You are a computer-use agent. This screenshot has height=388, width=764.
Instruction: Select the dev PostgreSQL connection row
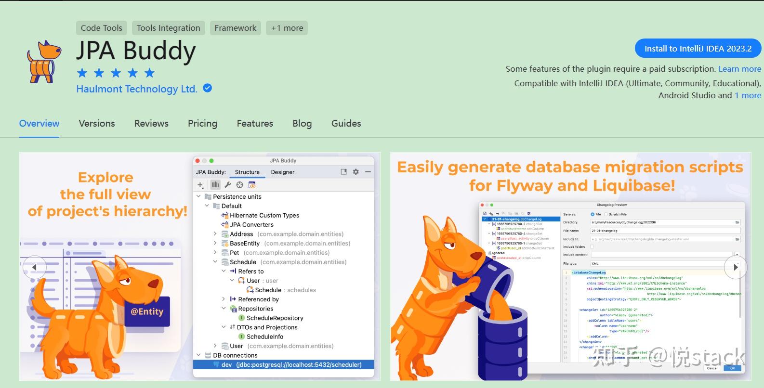pos(283,365)
